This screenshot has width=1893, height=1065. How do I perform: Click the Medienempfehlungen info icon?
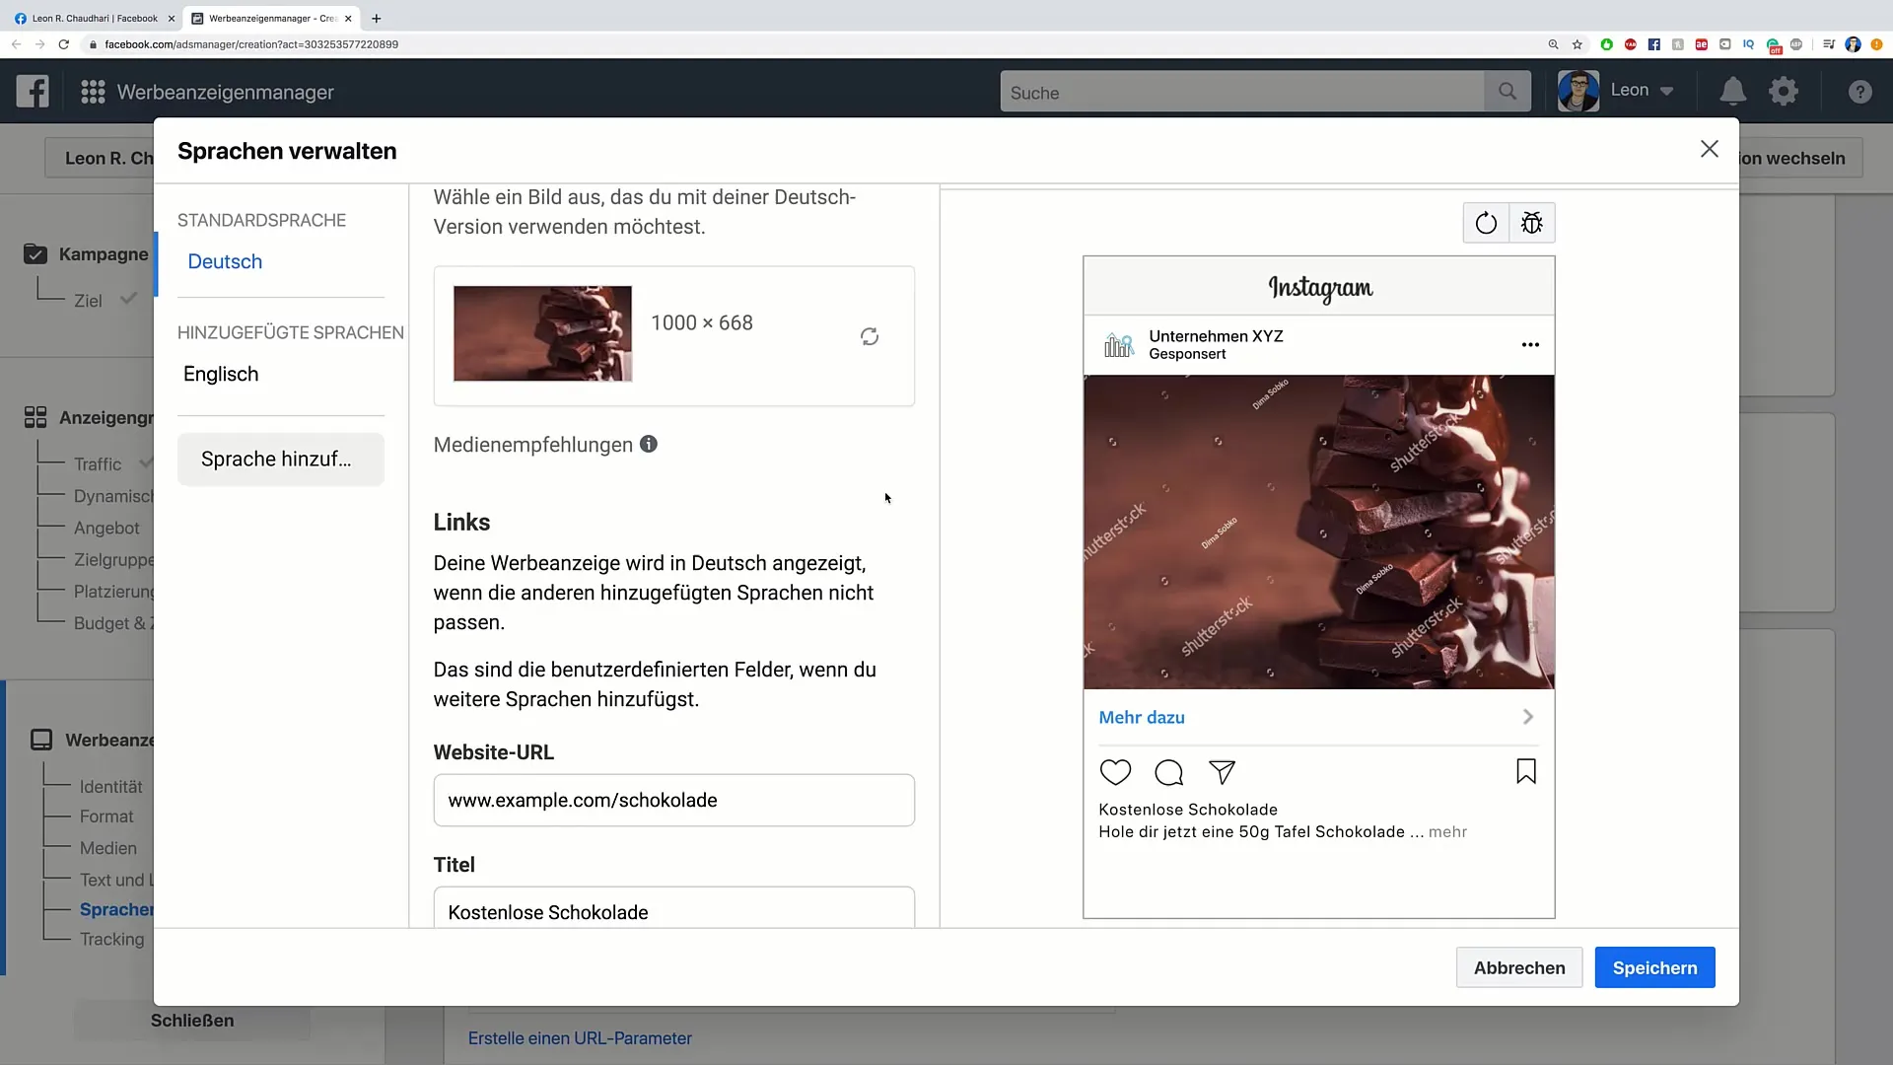coord(649,444)
